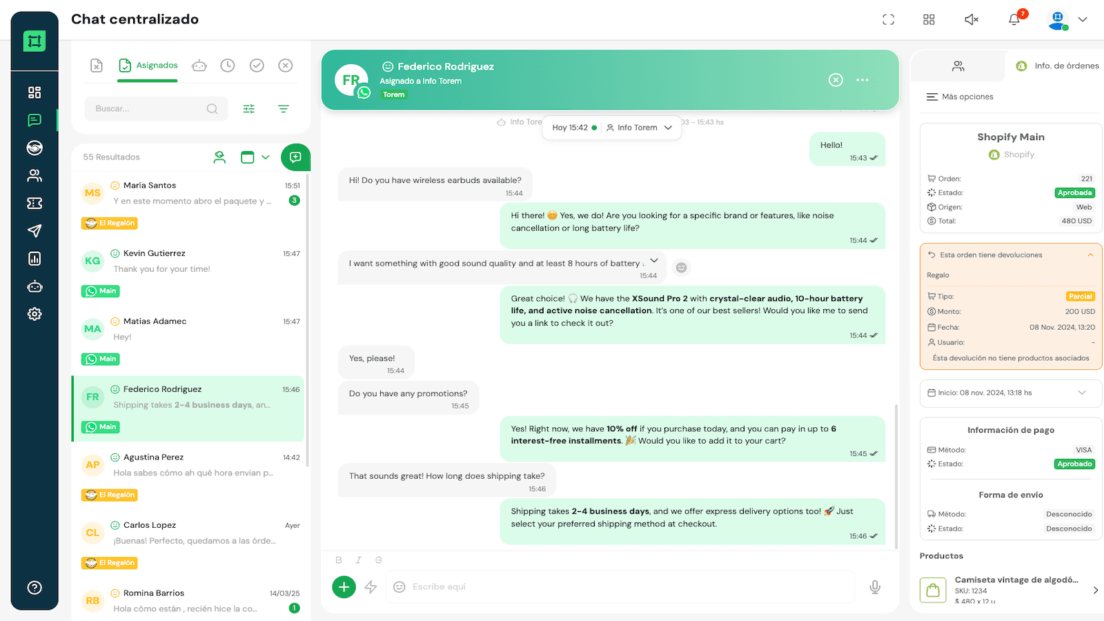The image size is (1104, 621).
Task: Toggle the agent filter on the results bar
Action: pyautogui.click(x=219, y=157)
